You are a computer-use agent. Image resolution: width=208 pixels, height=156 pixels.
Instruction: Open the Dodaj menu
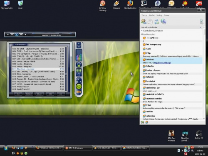coord(152,15)
